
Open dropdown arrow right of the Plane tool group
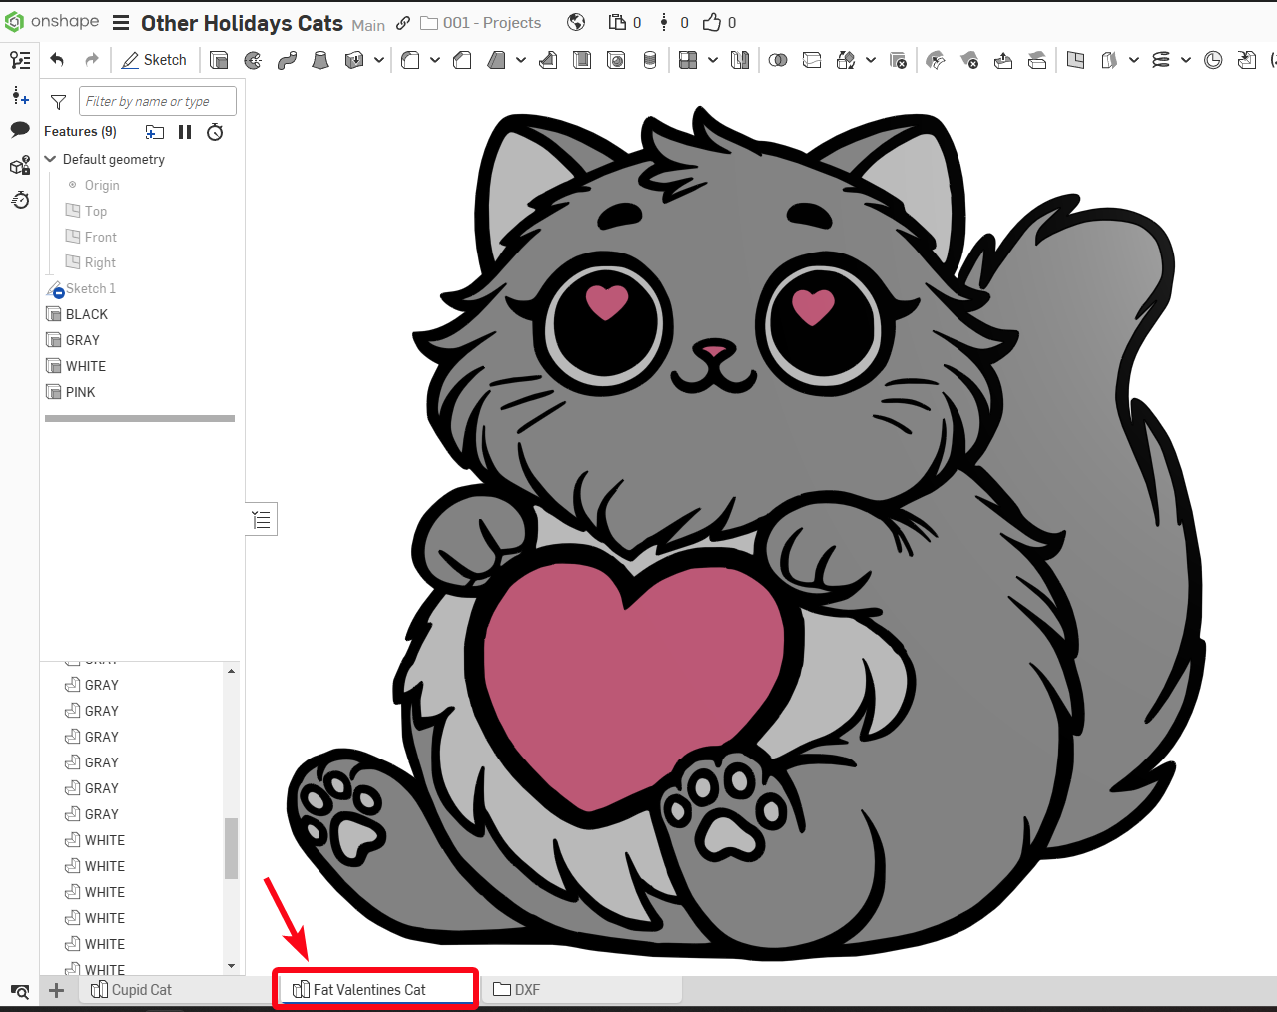(1134, 60)
